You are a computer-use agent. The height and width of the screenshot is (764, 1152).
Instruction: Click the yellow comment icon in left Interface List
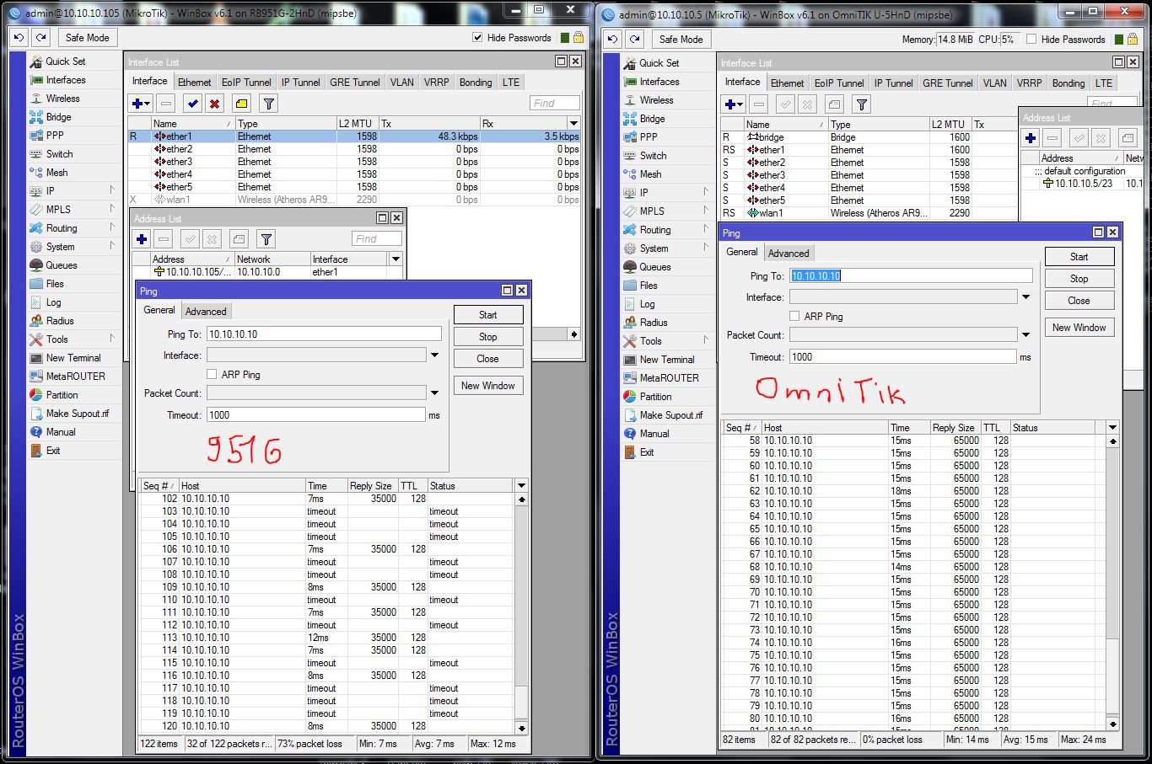tap(241, 104)
